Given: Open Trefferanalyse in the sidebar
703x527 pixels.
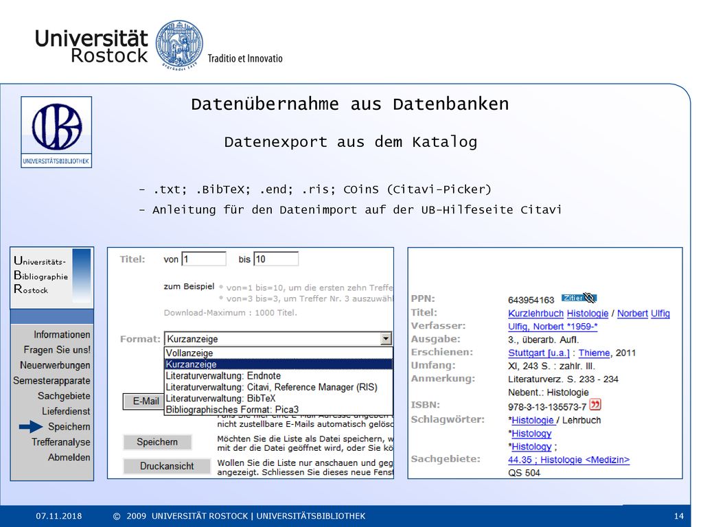Looking at the screenshot, I should 61,442.
